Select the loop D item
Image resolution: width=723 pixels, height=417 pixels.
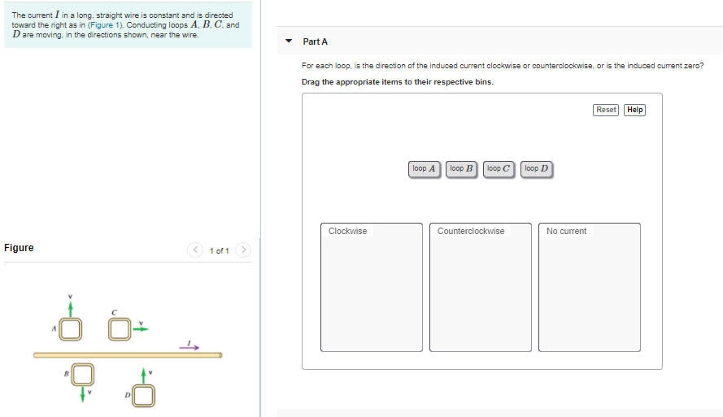pyautogui.click(x=537, y=168)
